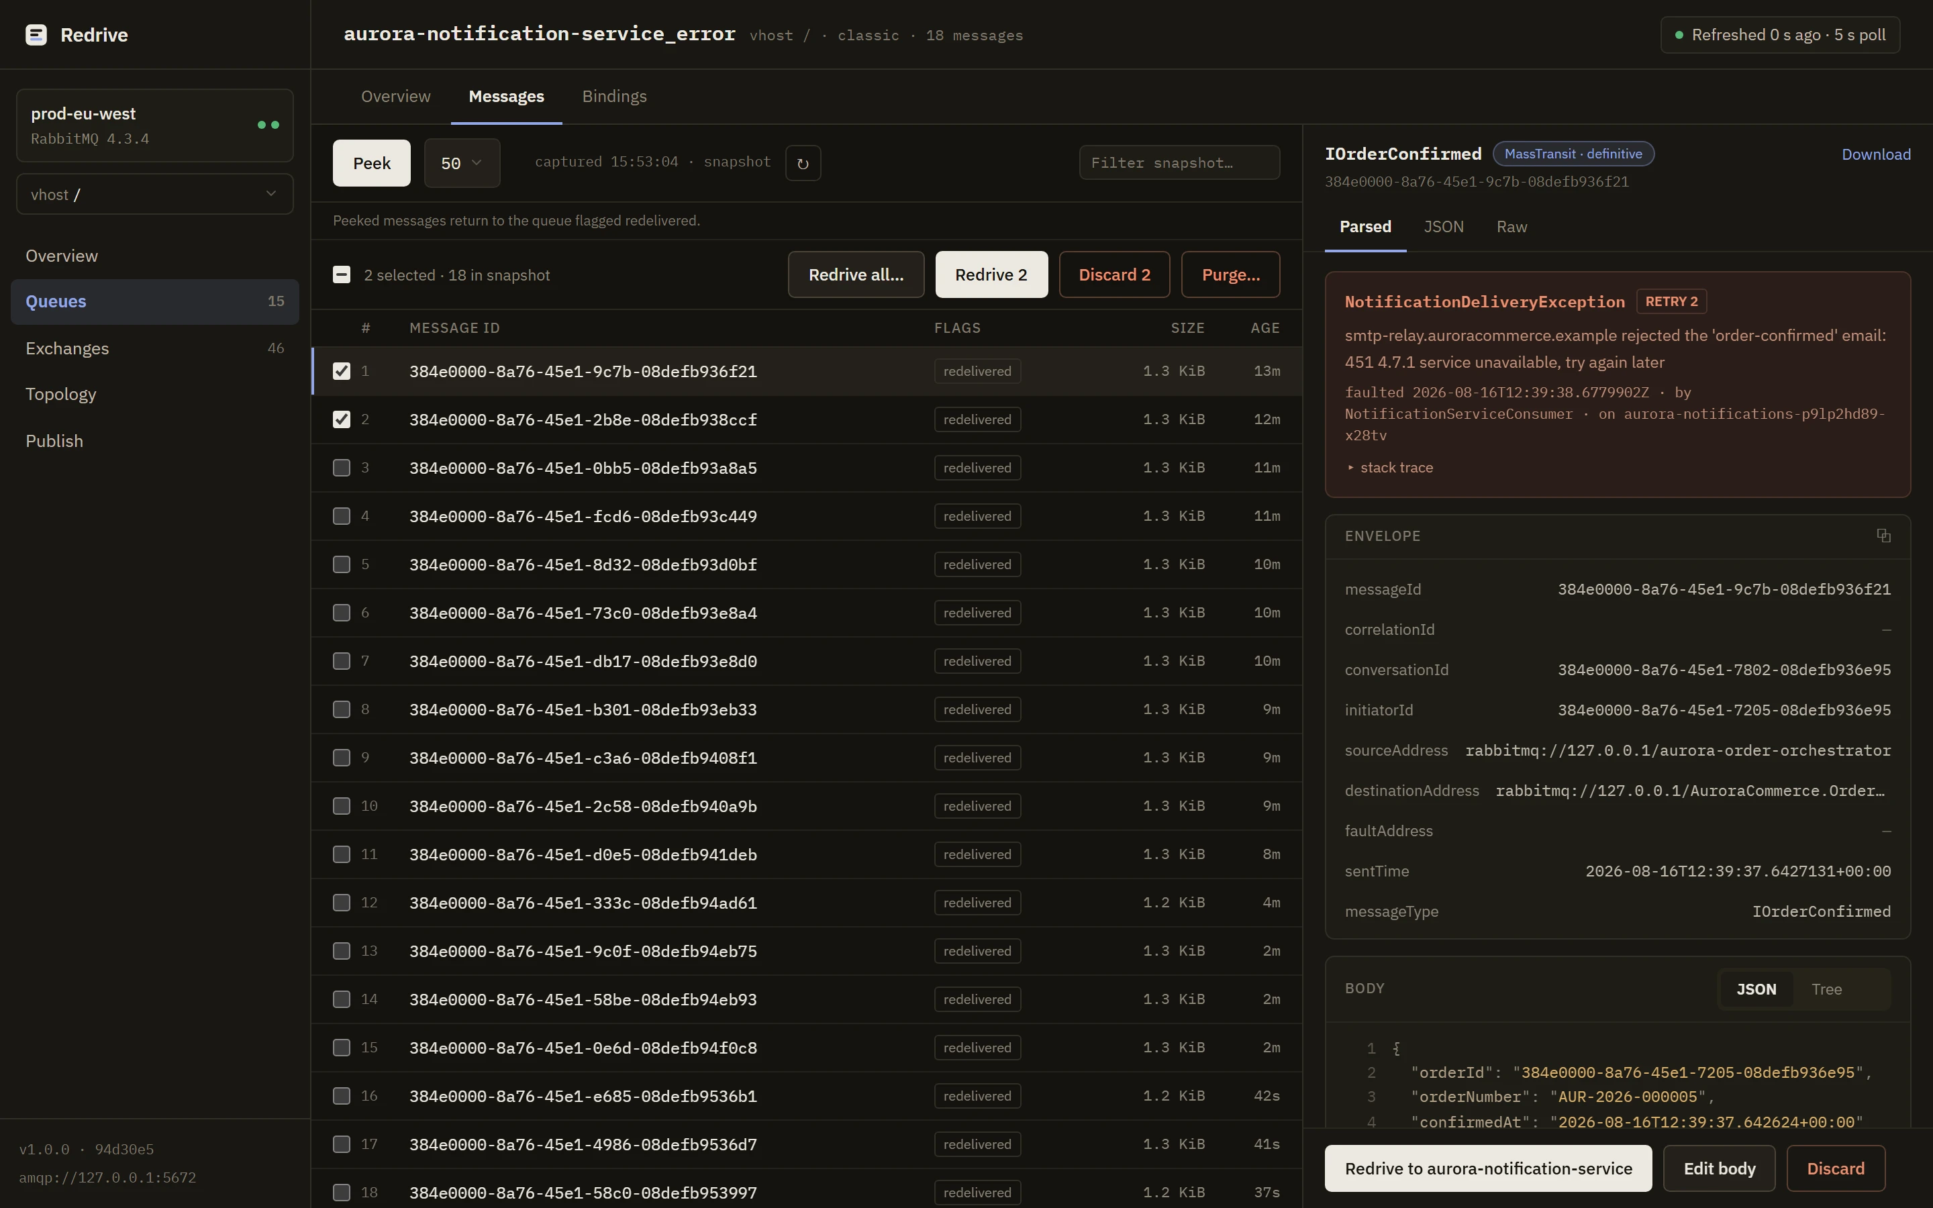Click the FLAGS column header

(x=957, y=328)
